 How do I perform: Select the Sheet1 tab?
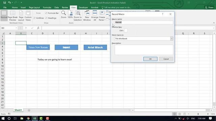point(18,110)
